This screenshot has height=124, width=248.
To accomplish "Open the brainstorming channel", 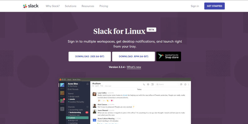I will pyautogui.click(x=74, y=113).
